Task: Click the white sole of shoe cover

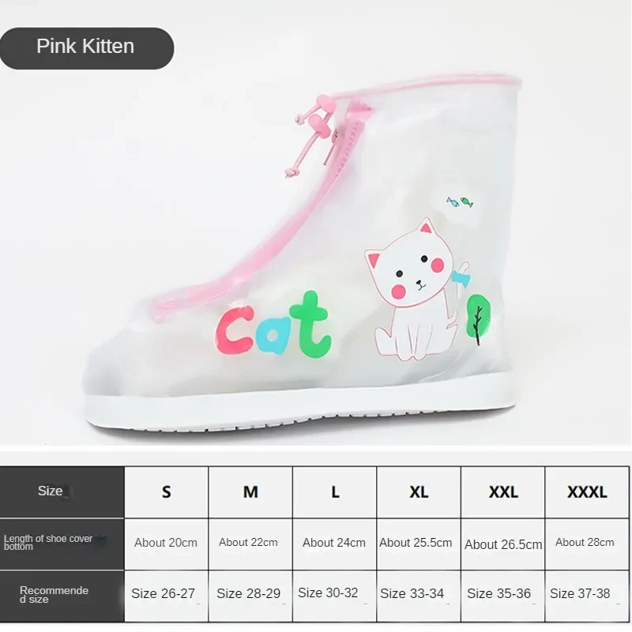Action: pyautogui.click(x=299, y=411)
